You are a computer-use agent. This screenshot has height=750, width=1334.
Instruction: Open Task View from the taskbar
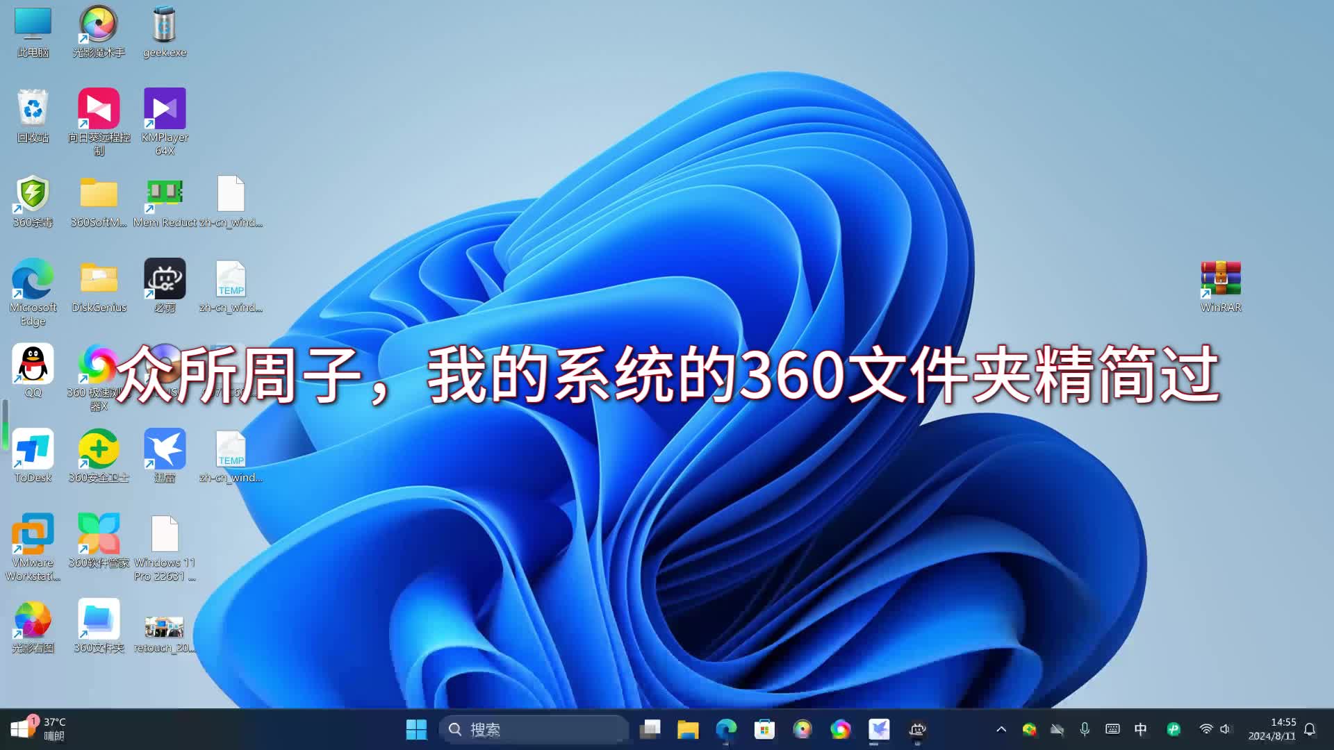(650, 729)
